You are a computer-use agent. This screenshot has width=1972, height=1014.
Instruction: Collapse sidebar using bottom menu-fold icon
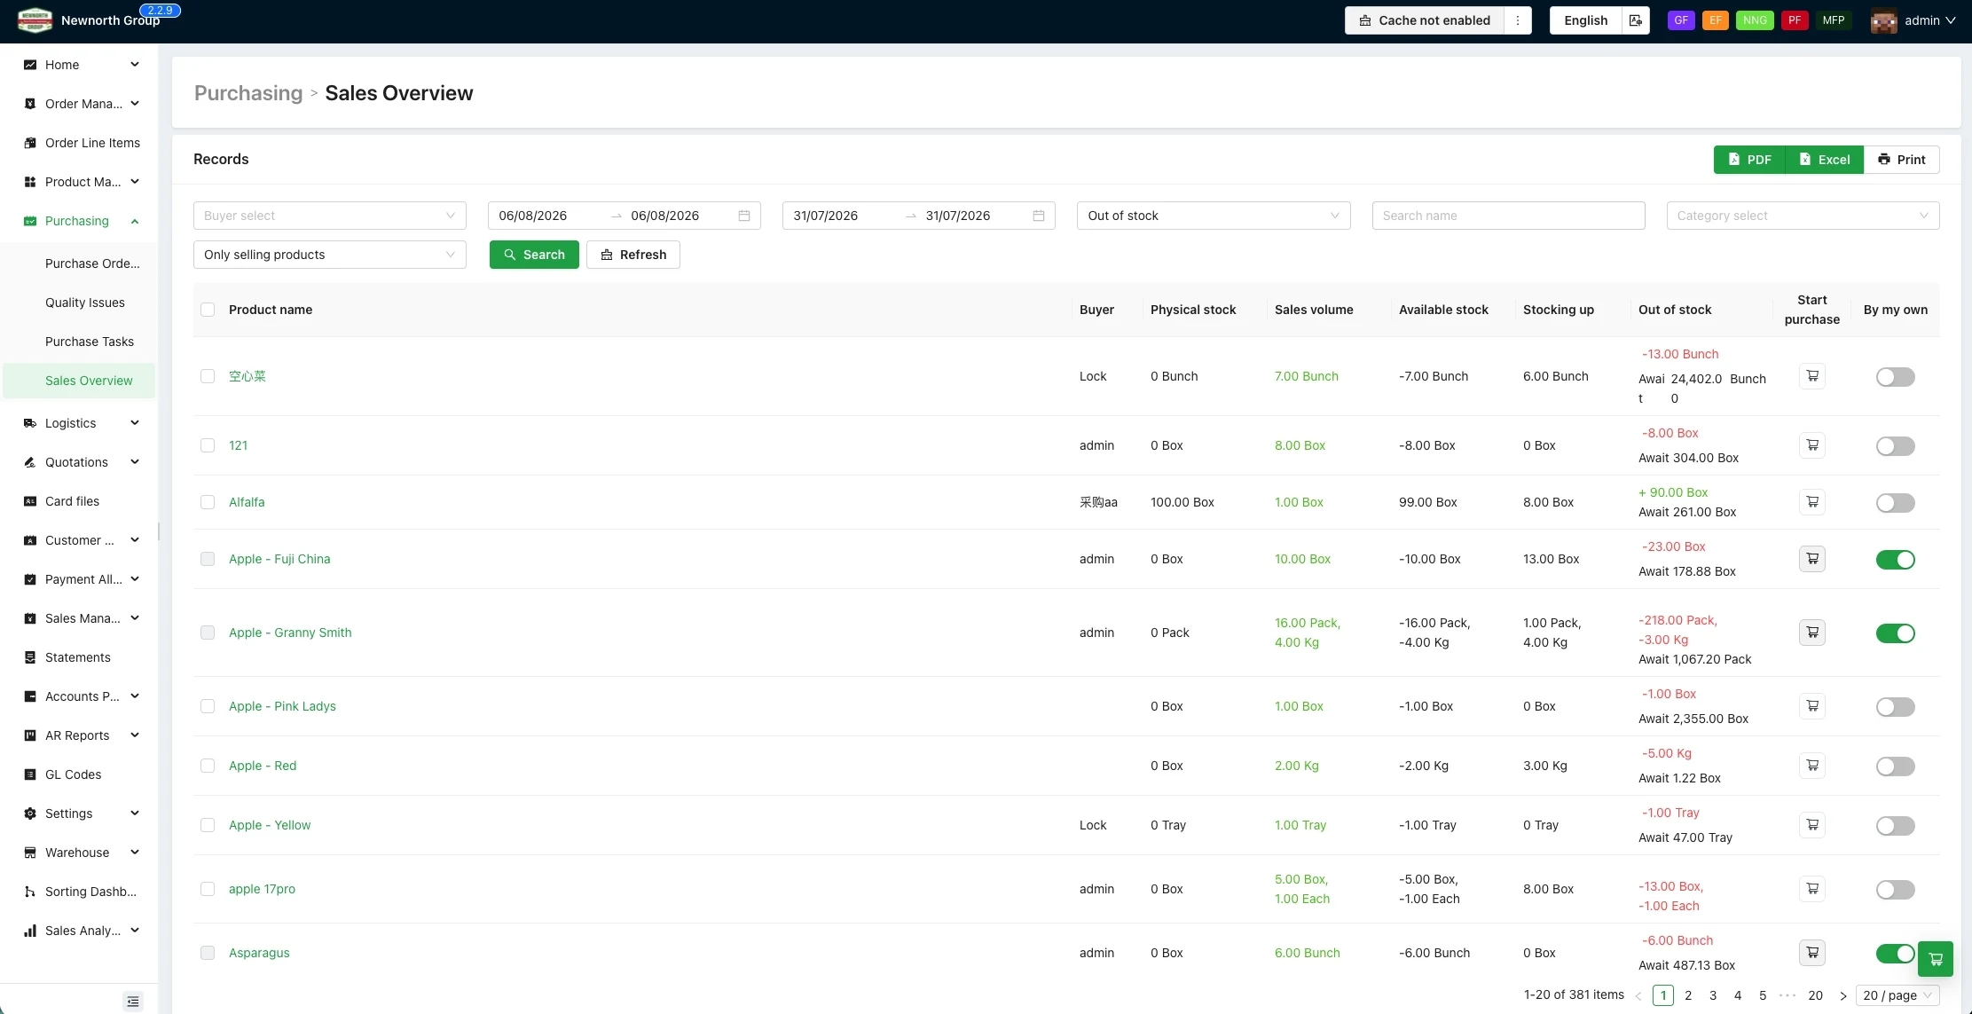click(133, 1002)
